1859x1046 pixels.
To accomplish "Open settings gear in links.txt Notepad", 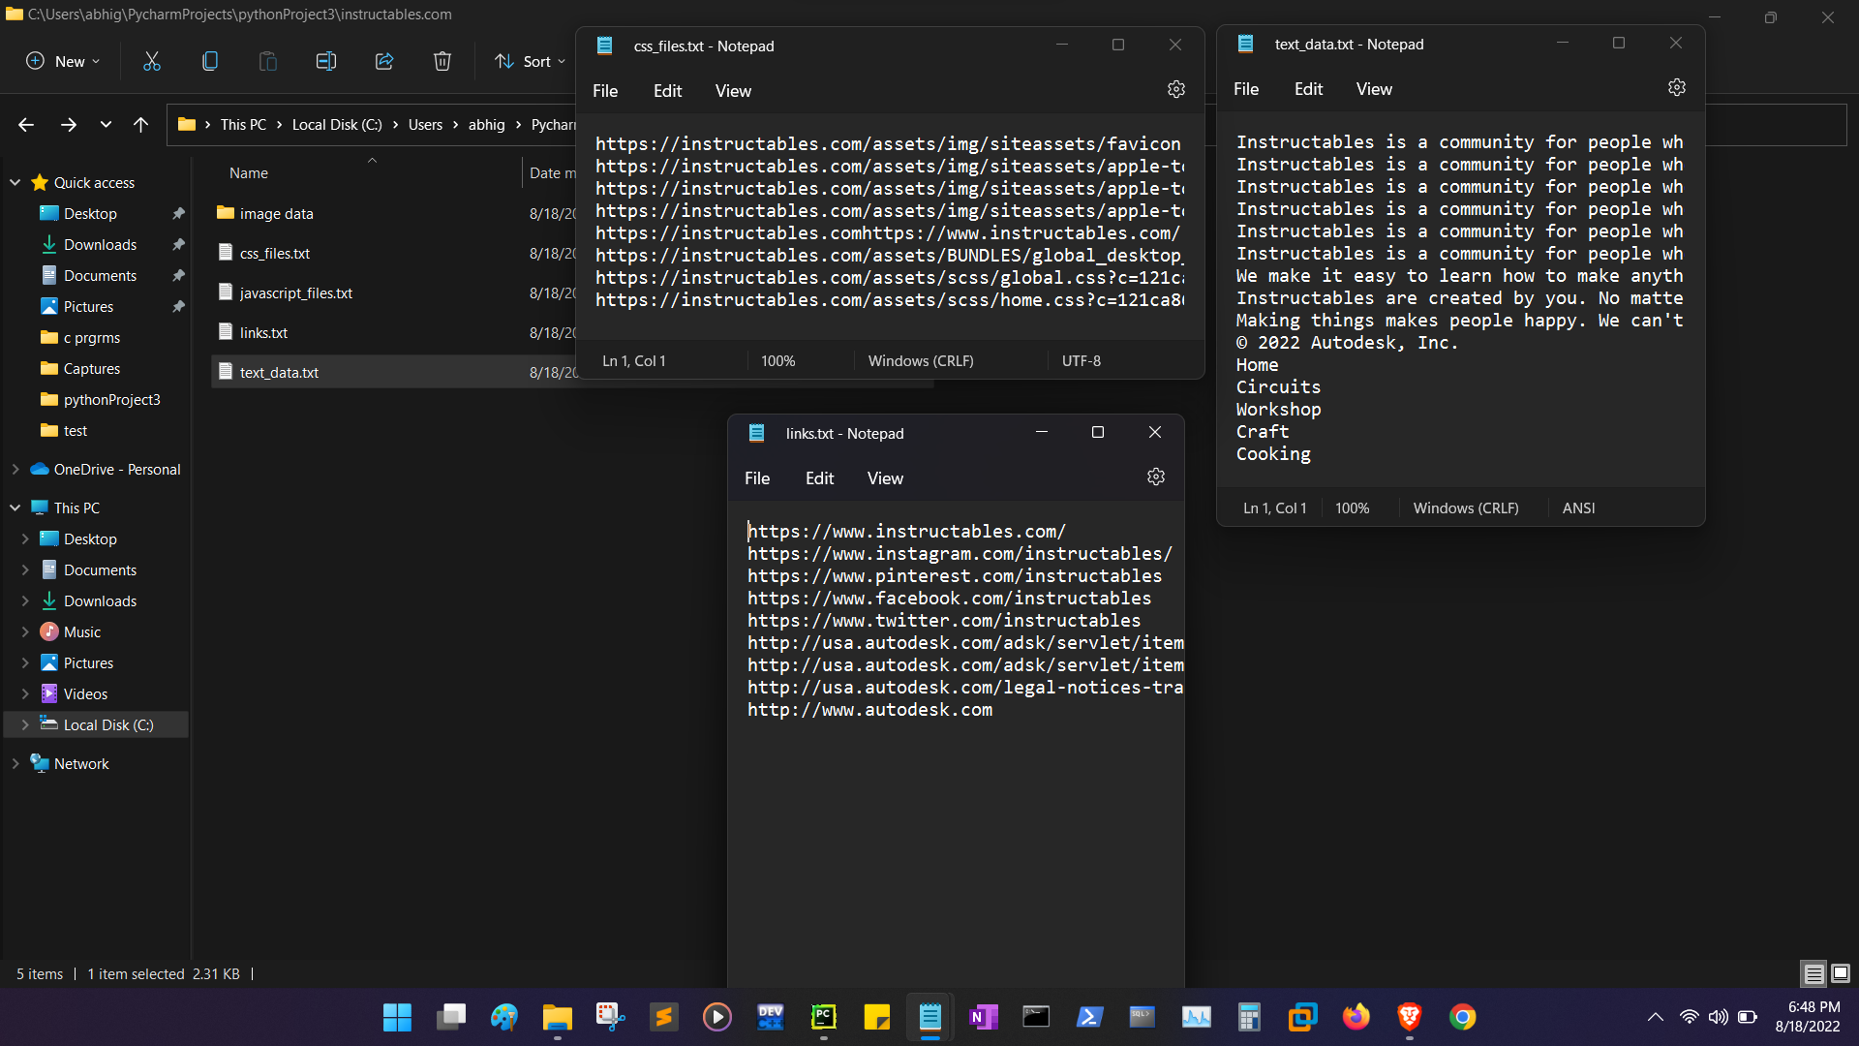I will tap(1156, 477).
